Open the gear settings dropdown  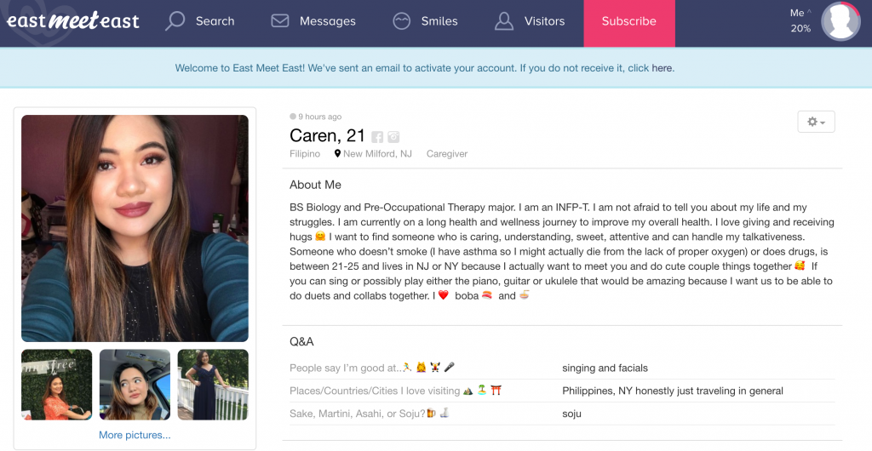click(x=816, y=122)
